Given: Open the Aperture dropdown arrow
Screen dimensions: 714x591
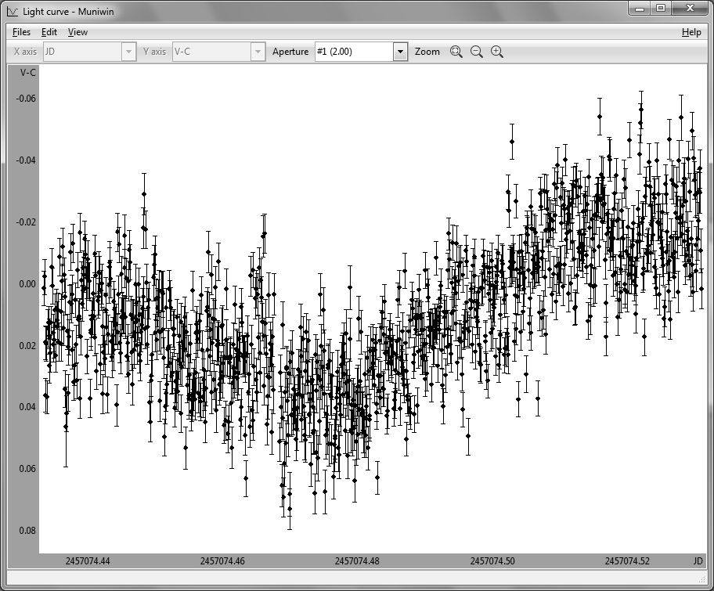Looking at the screenshot, I should coord(400,52).
